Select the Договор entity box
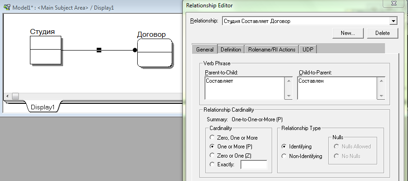This screenshot has width=408, height=181. 155,53
